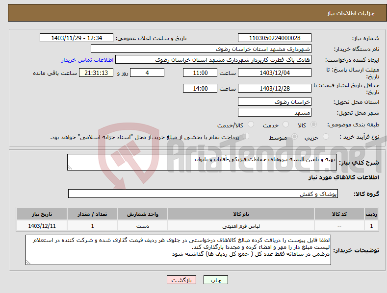387x293 pixels.
Task: Click the resize handle of description textarea
Action: coord(70,168)
